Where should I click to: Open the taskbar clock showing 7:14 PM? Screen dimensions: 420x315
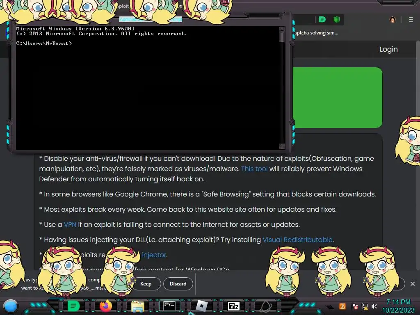tap(398, 306)
